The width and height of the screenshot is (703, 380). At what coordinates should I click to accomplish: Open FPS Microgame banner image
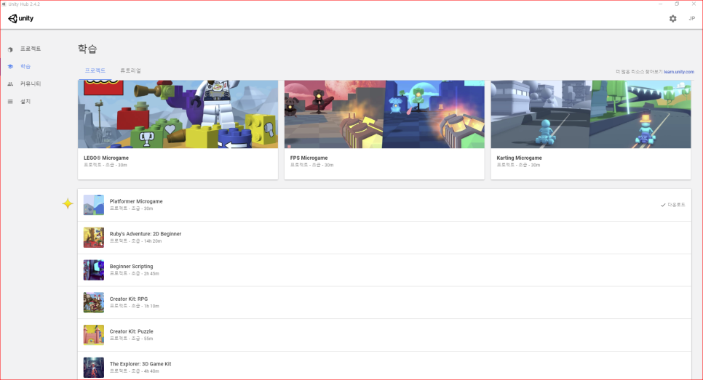tap(384, 114)
